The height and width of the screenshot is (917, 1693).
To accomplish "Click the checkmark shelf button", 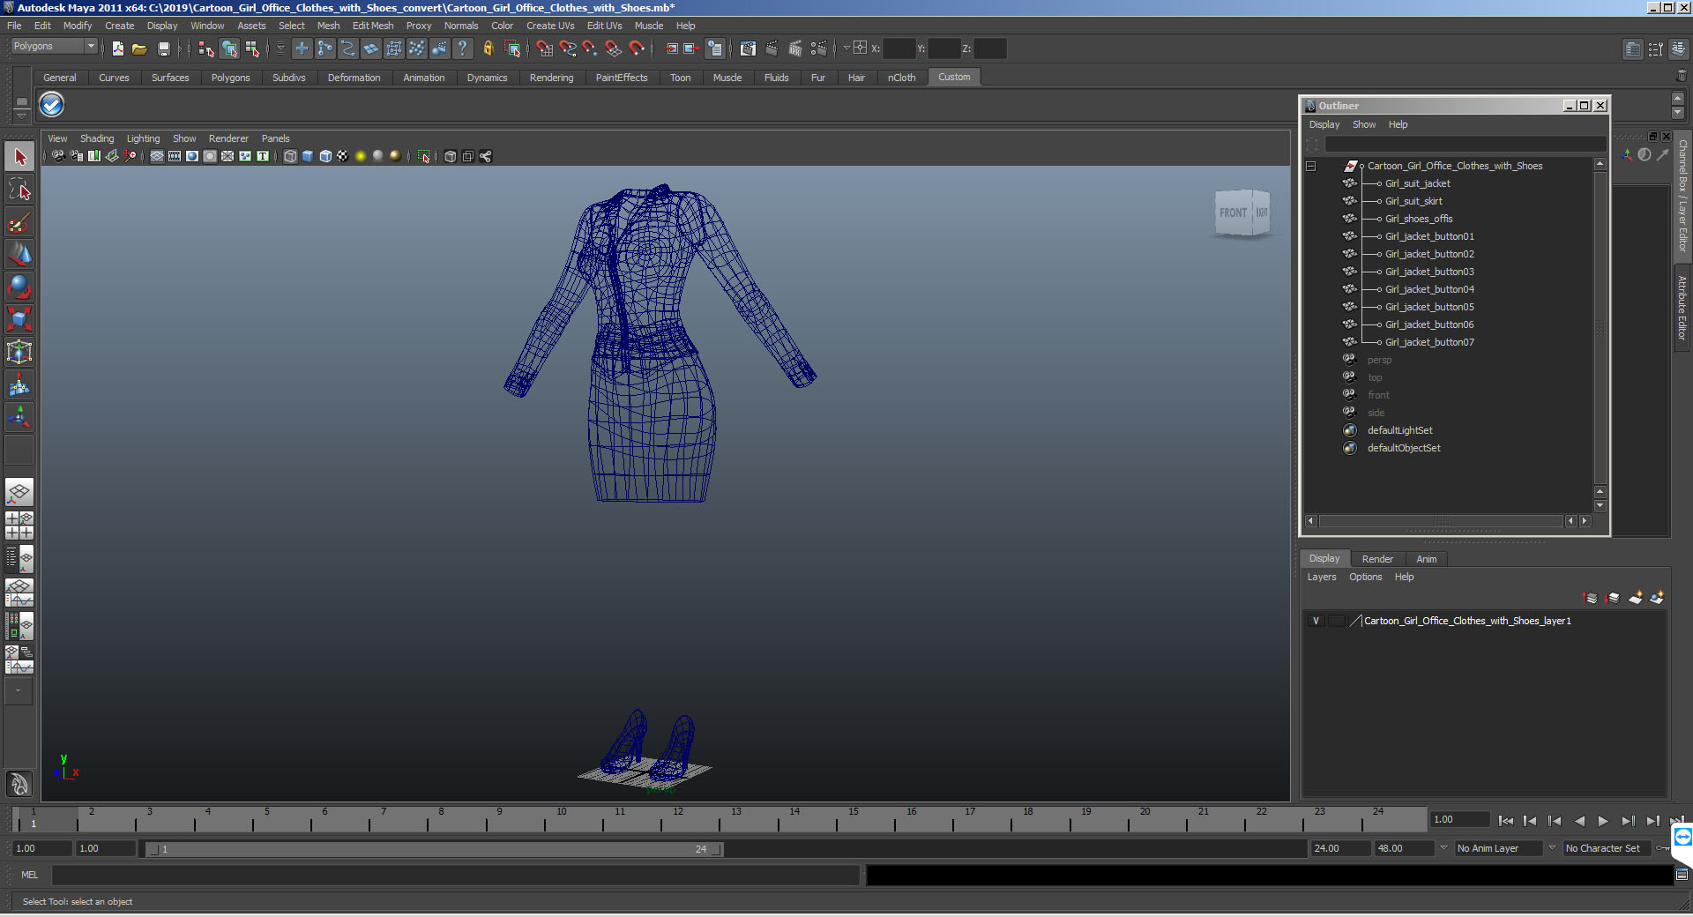I will click(52, 105).
